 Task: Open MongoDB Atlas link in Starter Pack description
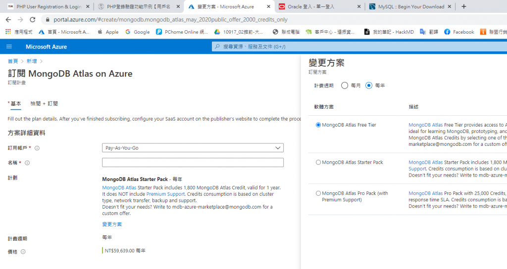[x=425, y=162]
